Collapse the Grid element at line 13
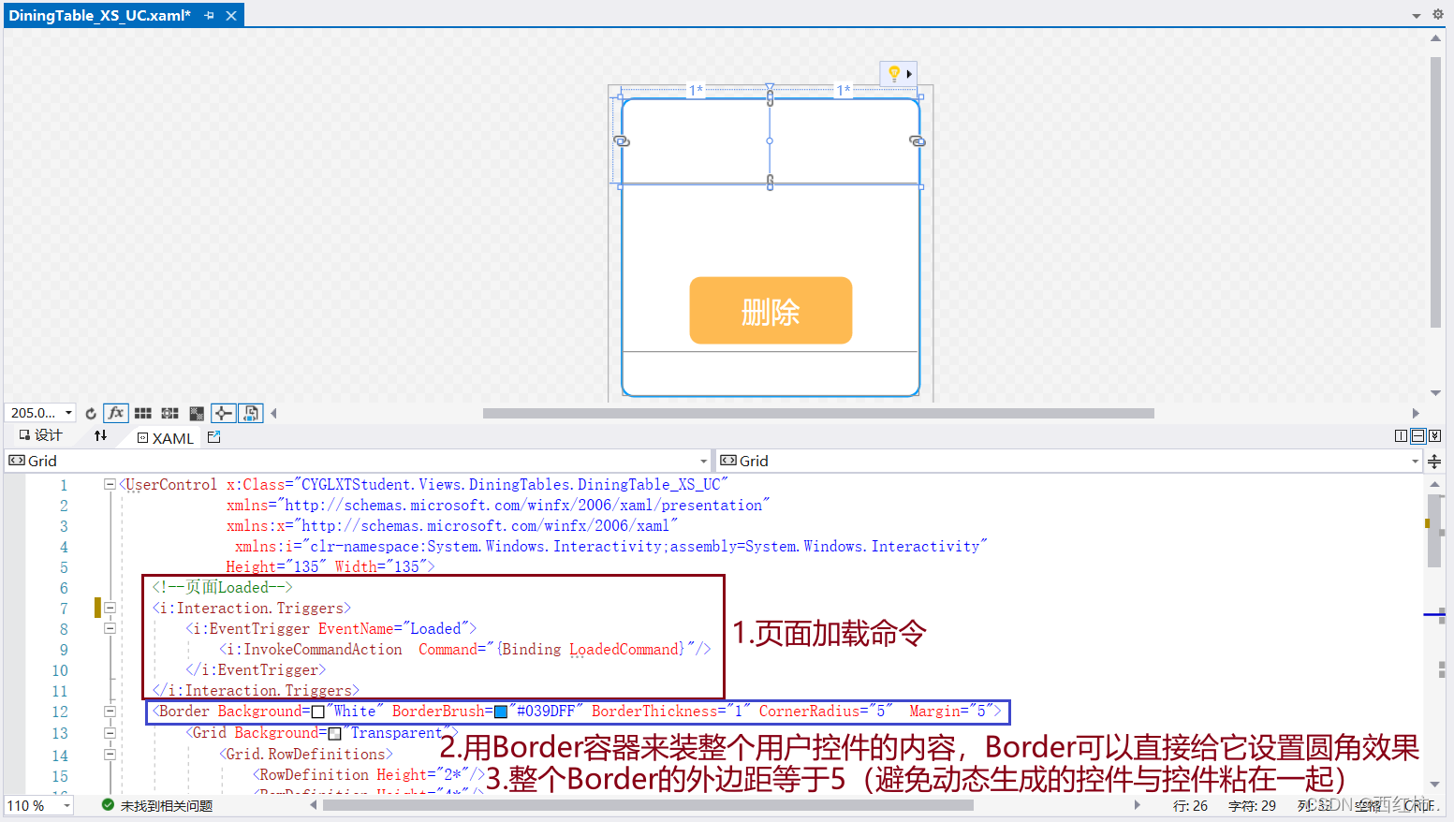This screenshot has width=1454, height=822. (x=110, y=733)
